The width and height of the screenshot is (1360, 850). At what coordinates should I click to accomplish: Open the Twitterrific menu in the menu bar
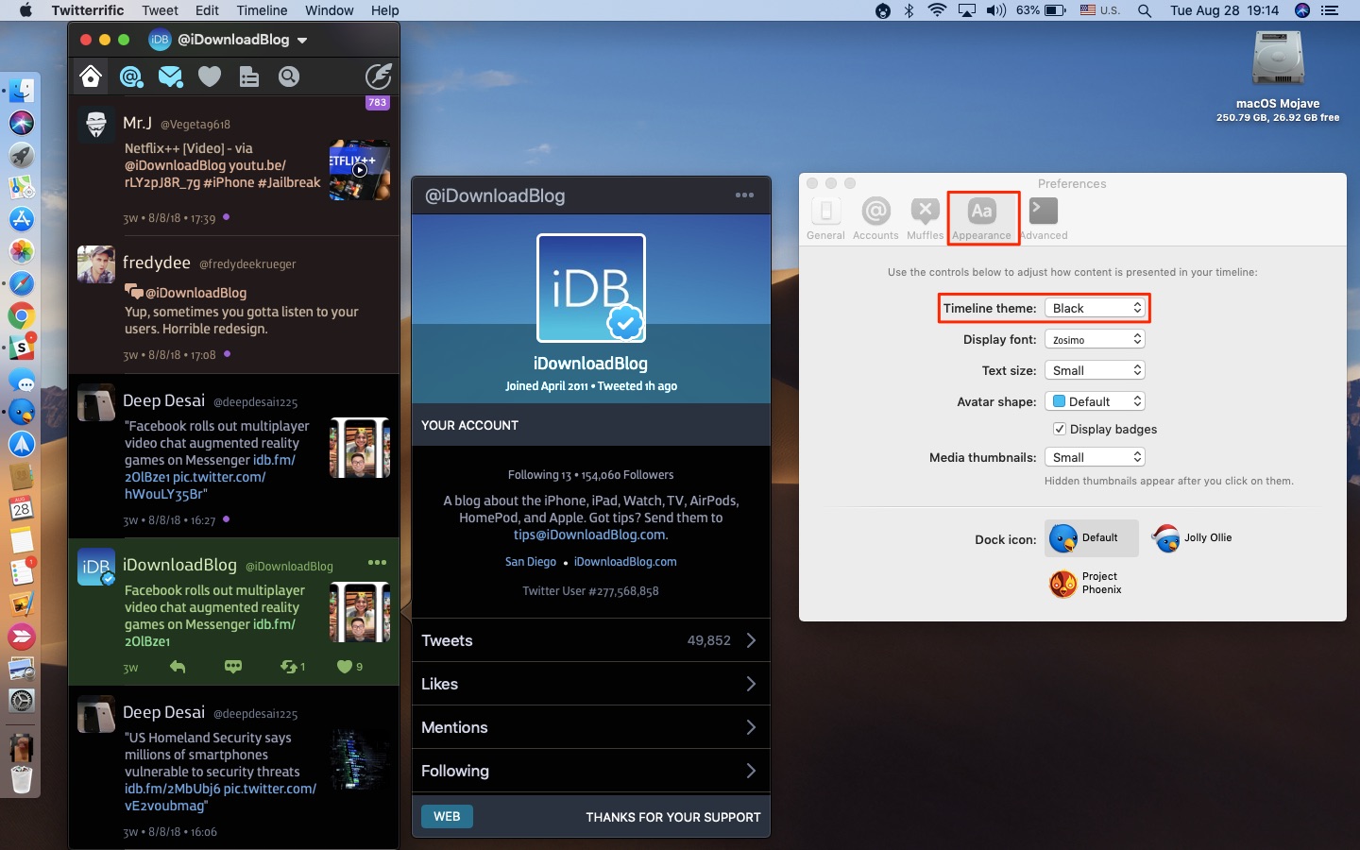click(88, 10)
